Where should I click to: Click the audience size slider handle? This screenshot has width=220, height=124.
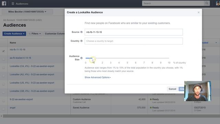94,58
